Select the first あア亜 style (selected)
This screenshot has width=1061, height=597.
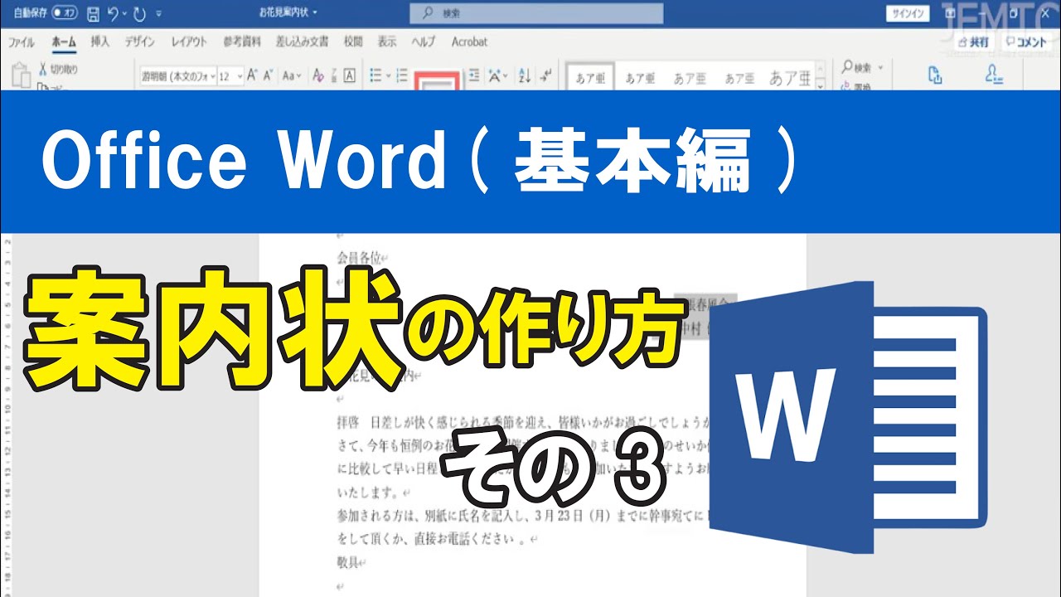pos(590,77)
